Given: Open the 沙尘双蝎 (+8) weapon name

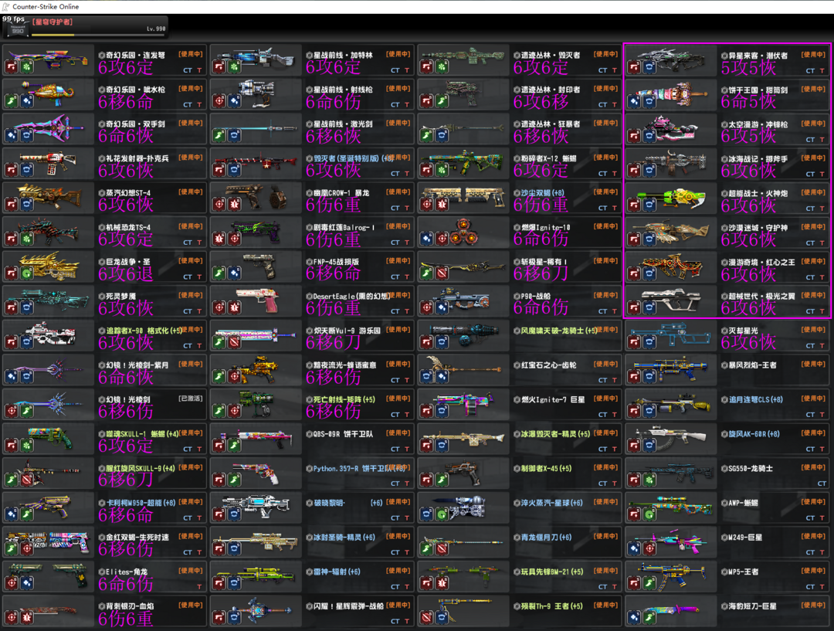Looking at the screenshot, I should tap(542, 192).
